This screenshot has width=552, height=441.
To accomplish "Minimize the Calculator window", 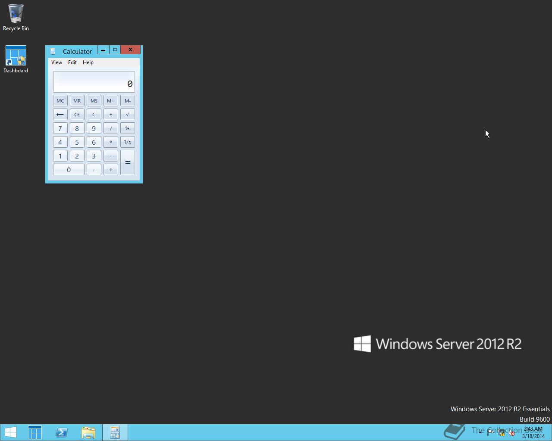I will 103,50.
